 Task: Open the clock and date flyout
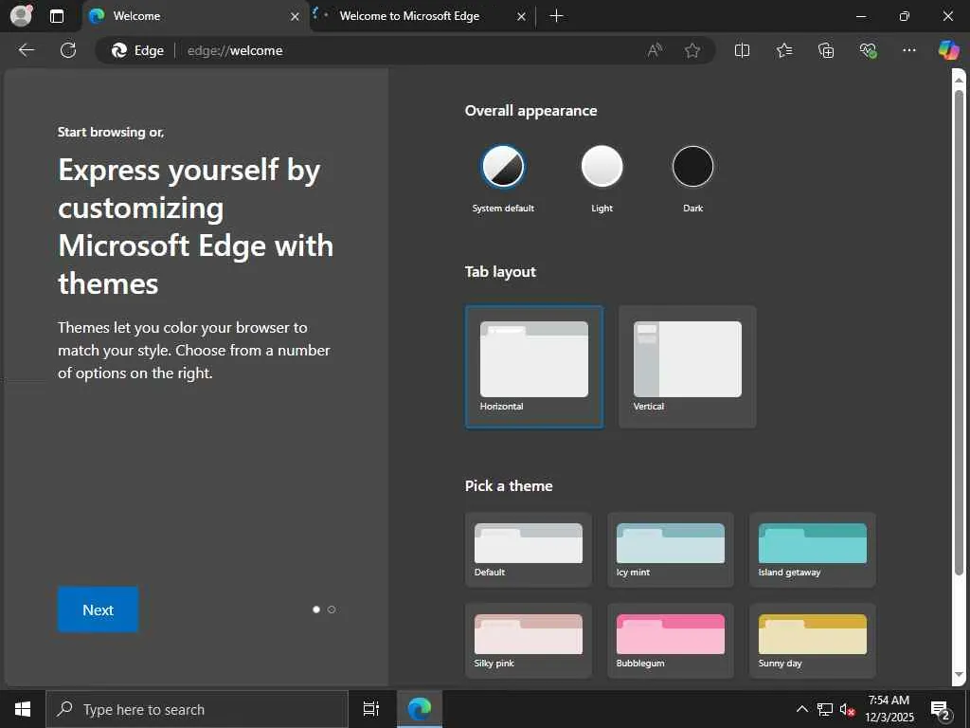pos(889,709)
